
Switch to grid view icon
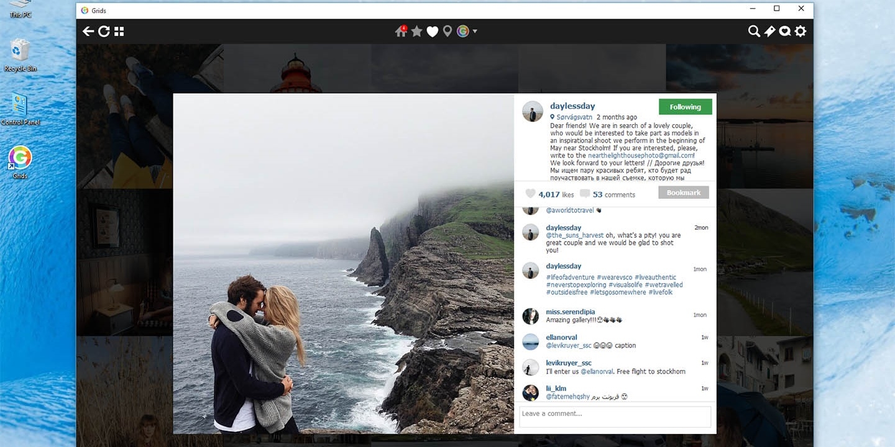pos(119,31)
